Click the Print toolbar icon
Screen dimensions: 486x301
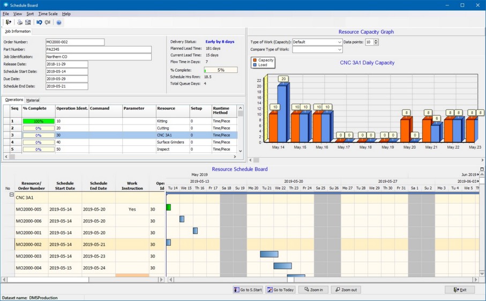click(20, 22)
